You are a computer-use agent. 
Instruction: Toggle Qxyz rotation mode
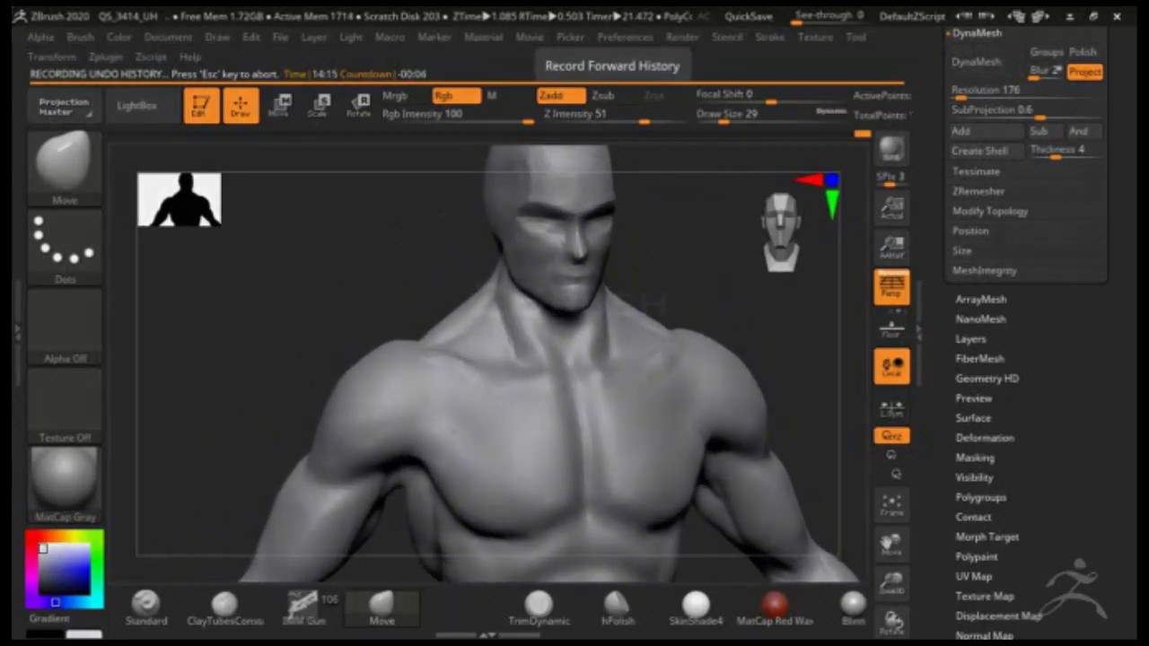tap(891, 435)
